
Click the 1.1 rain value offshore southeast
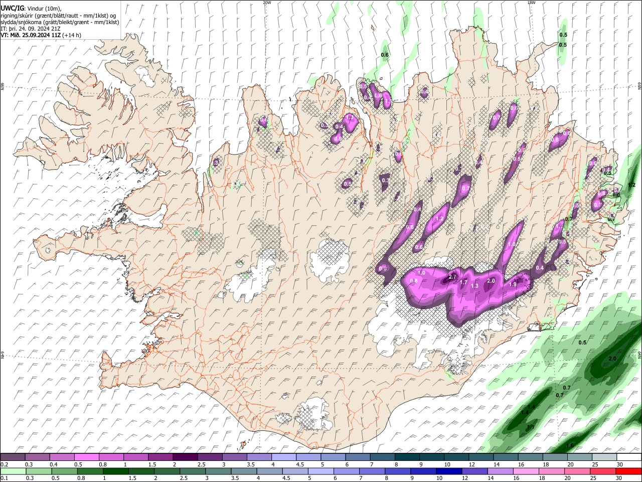530,427
